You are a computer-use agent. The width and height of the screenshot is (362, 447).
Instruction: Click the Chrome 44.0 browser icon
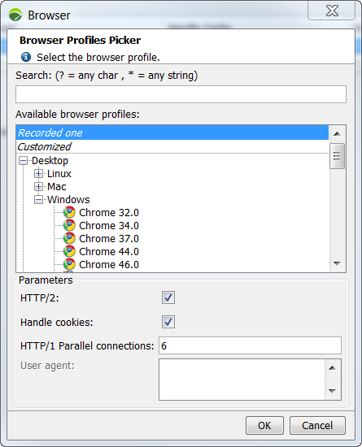[x=69, y=251]
